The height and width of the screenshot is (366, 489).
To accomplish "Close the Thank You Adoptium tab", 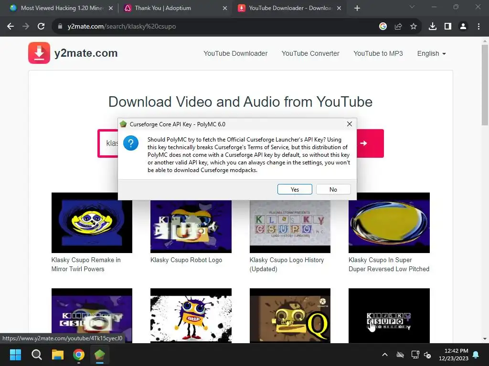I will (225, 9).
